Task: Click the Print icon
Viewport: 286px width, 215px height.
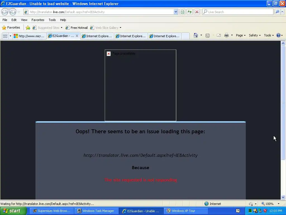Action: coord(226,35)
